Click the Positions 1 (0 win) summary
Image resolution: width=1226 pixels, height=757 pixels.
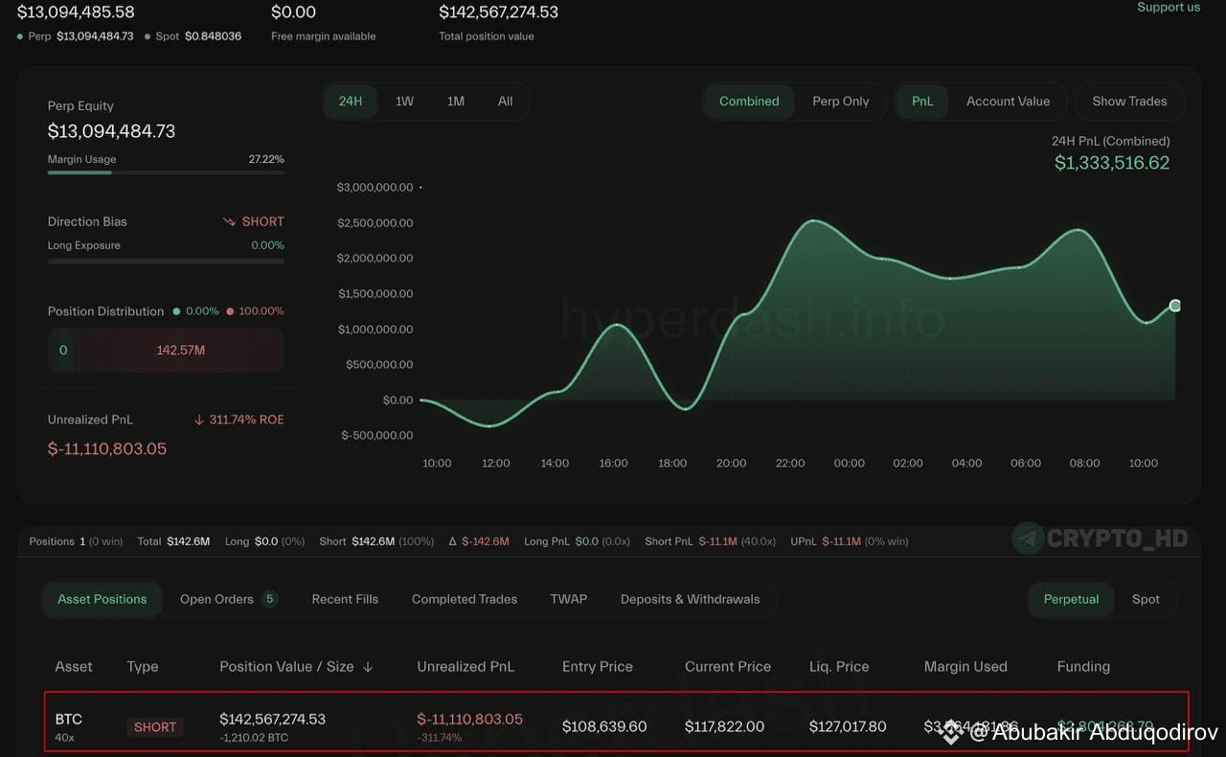pos(77,541)
